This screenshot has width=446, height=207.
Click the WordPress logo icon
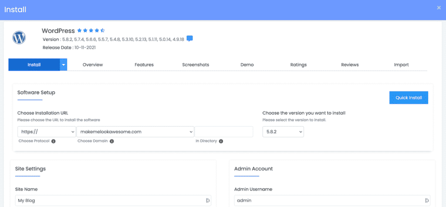tap(19, 37)
